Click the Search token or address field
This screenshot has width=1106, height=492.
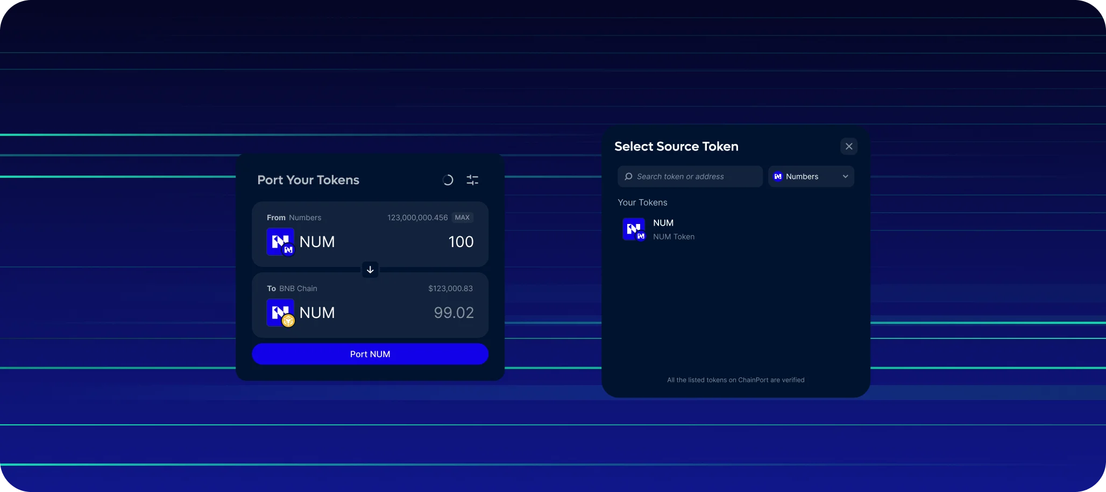pyautogui.click(x=690, y=176)
